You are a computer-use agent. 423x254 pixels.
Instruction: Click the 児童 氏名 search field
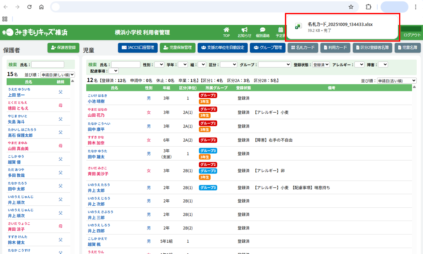pyautogui.click(x=125, y=64)
